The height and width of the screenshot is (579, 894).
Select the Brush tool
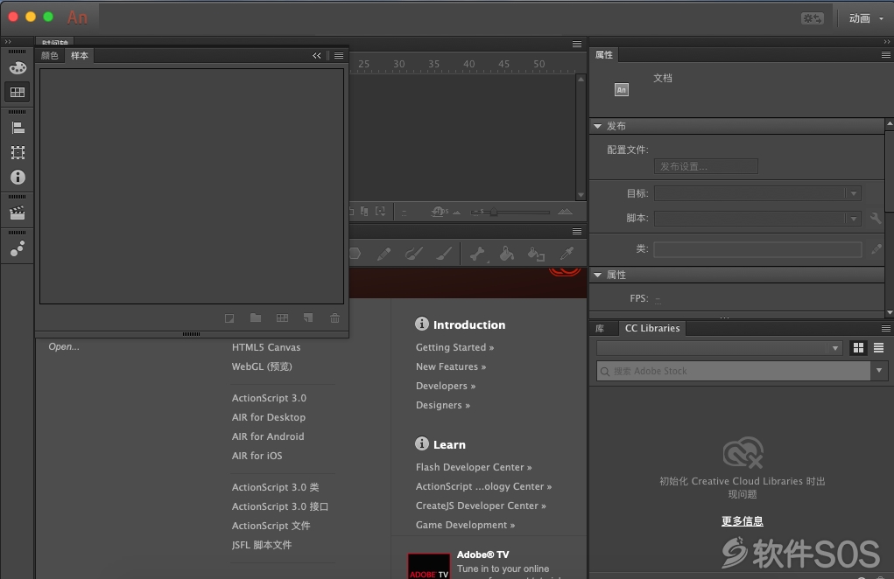[444, 254]
